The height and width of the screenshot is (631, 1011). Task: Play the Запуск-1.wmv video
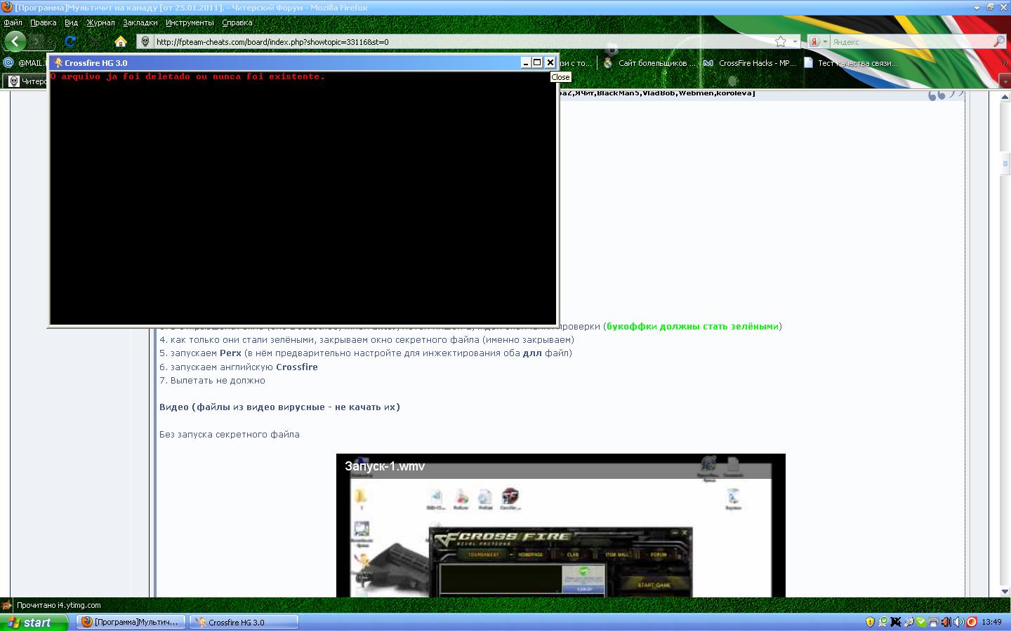click(560, 526)
